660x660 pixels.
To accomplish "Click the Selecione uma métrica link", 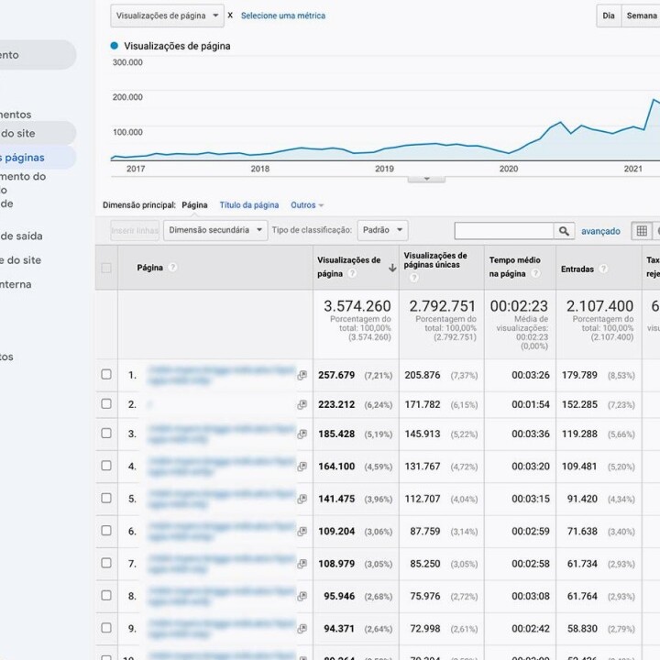I will tap(283, 16).
